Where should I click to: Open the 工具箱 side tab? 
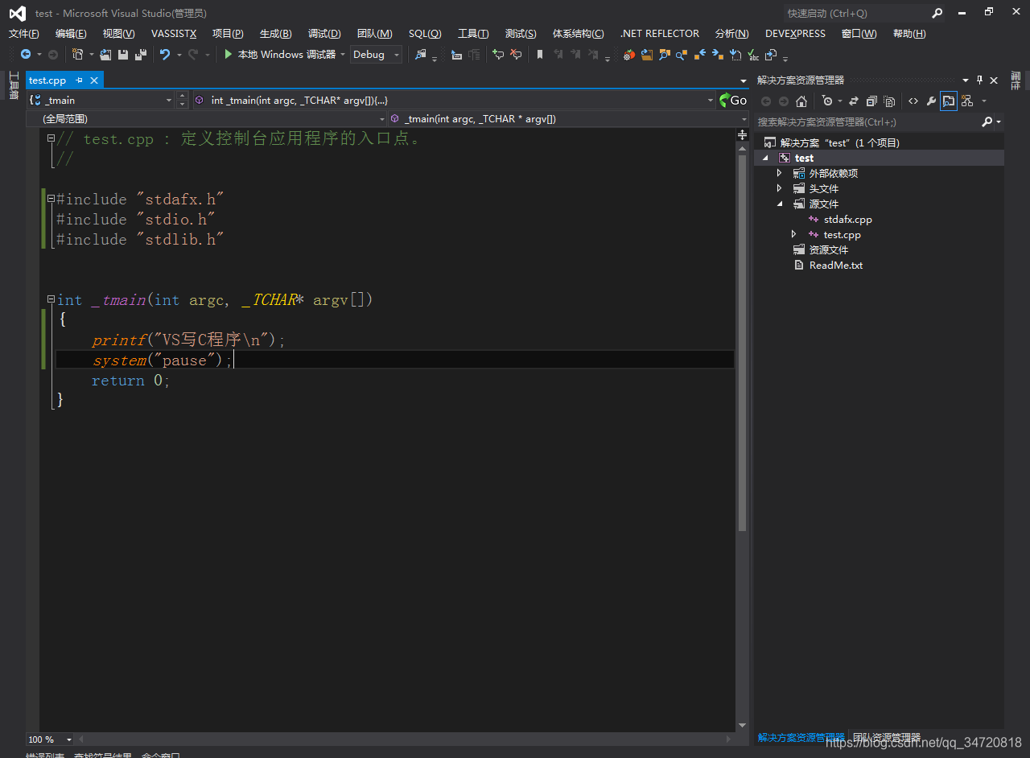[x=14, y=84]
